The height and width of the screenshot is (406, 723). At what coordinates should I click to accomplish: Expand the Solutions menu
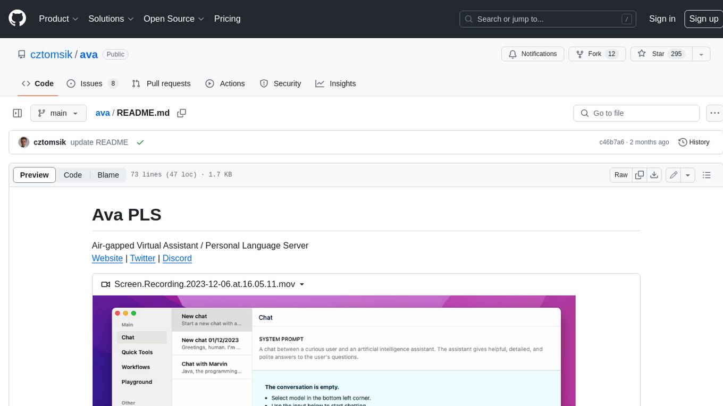(x=111, y=19)
